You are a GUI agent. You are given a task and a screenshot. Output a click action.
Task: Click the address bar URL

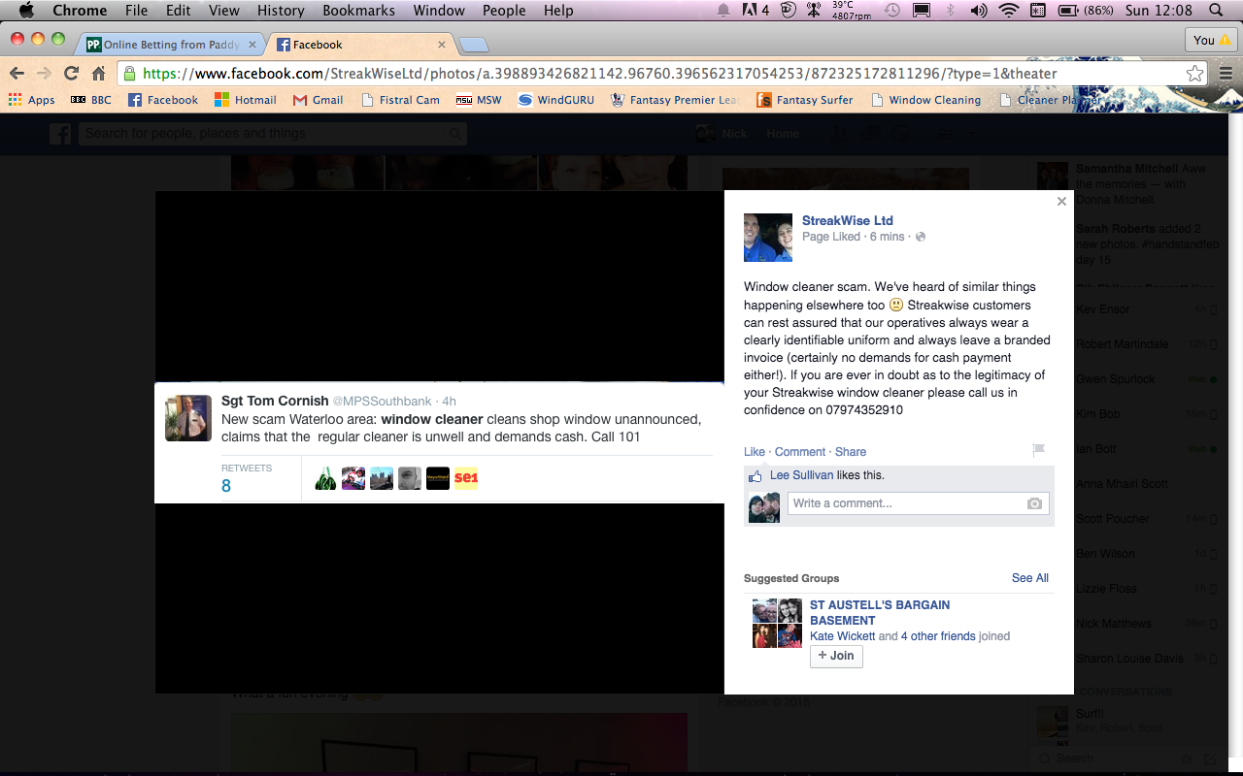599,74
